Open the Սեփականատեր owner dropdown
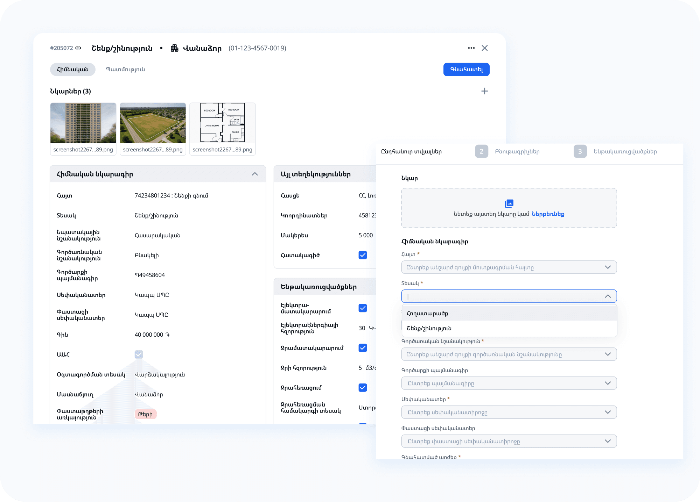 (509, 412)
